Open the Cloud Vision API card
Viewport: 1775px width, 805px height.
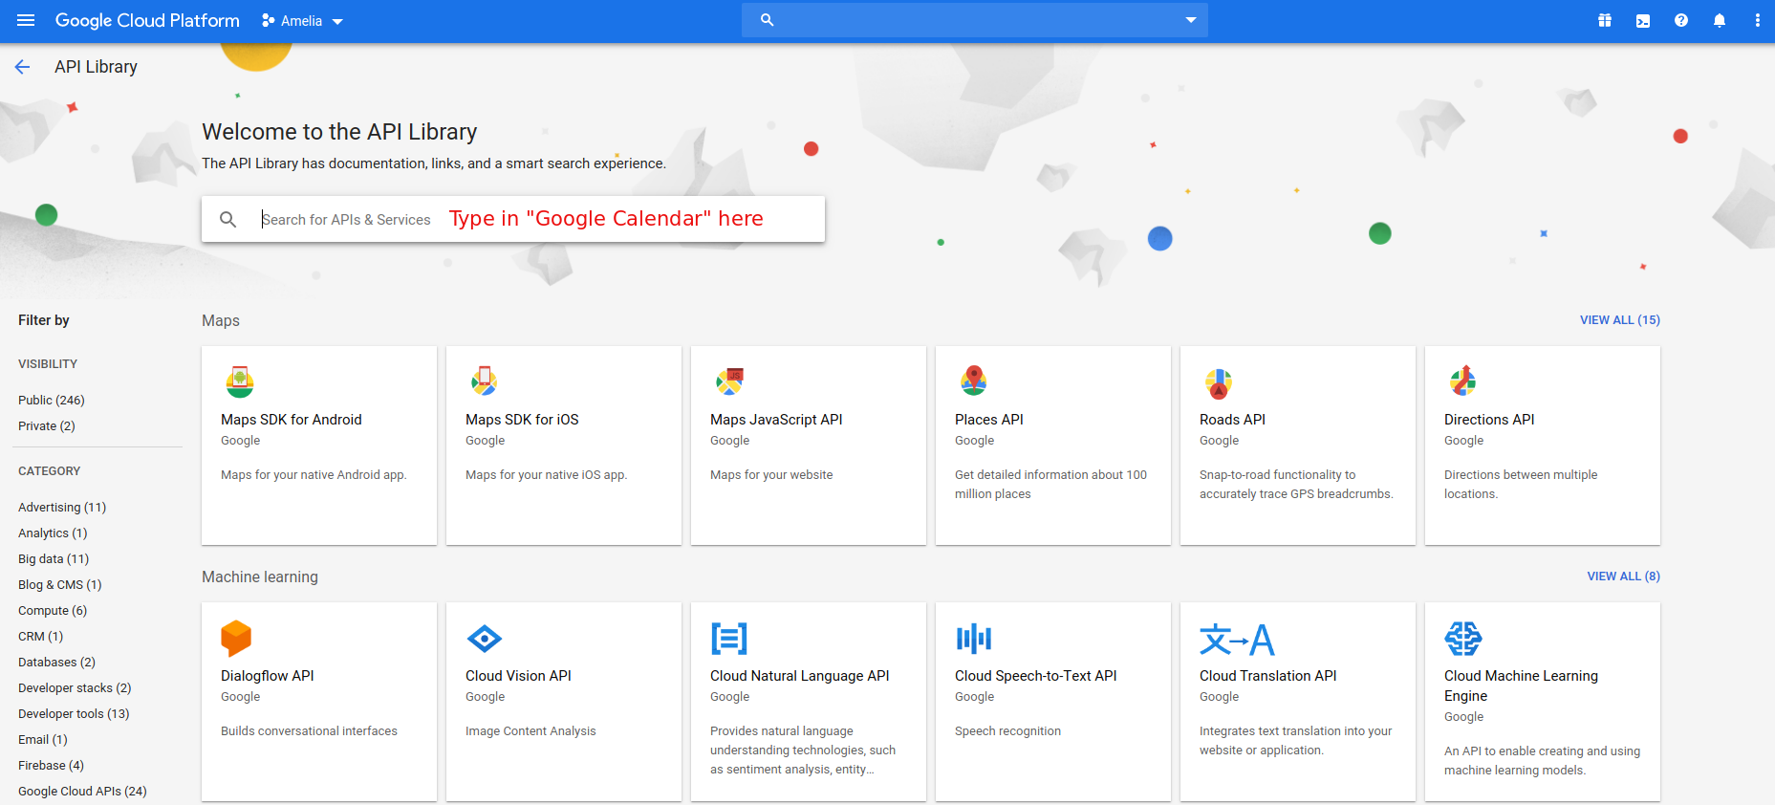[563, 701]
